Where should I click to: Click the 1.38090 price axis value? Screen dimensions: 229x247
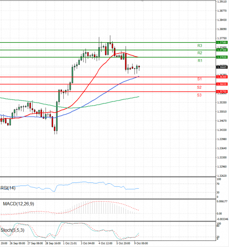pos(222,29)
